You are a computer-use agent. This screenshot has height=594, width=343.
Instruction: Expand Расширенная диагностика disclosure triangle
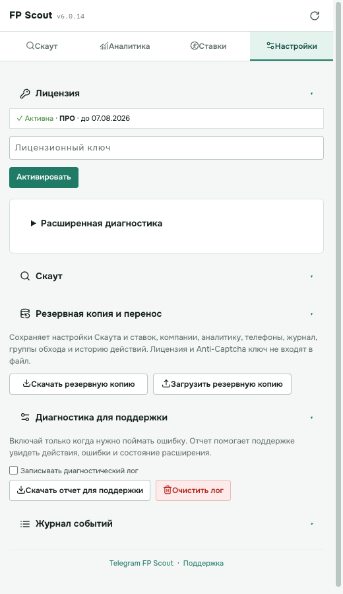pos(34,224)
